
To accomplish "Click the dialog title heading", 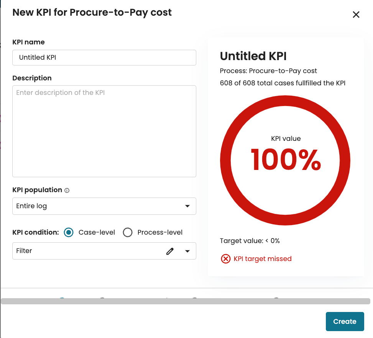I will pyautogui.click(x=92, y=13).
